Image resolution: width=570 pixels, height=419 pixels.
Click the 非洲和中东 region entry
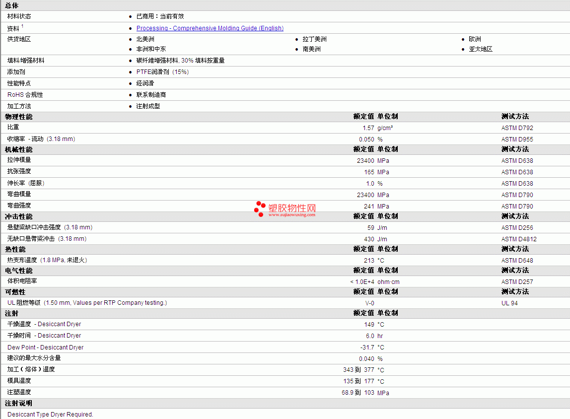point(151,49)
